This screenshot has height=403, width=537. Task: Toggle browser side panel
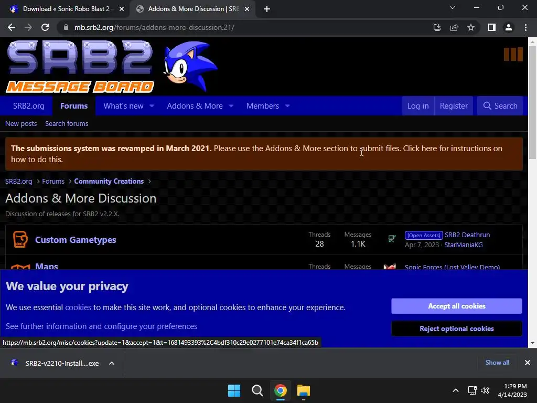pos(492,27)
